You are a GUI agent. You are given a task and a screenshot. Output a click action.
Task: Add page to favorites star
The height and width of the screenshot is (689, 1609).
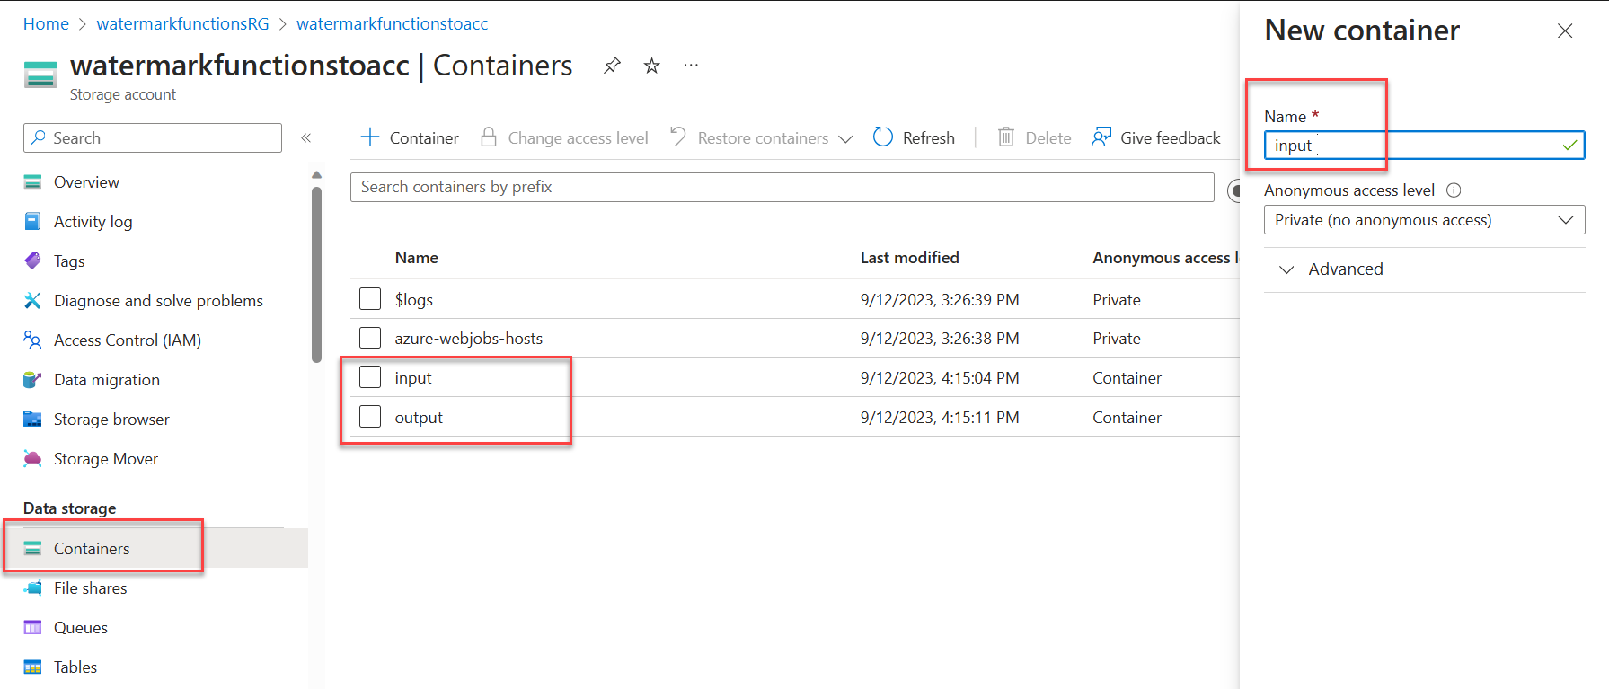coord(652,66)
